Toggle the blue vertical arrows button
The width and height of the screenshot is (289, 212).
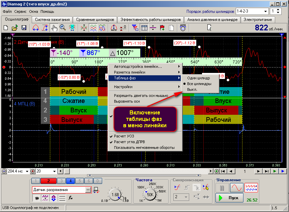click(x=54, y=198)
